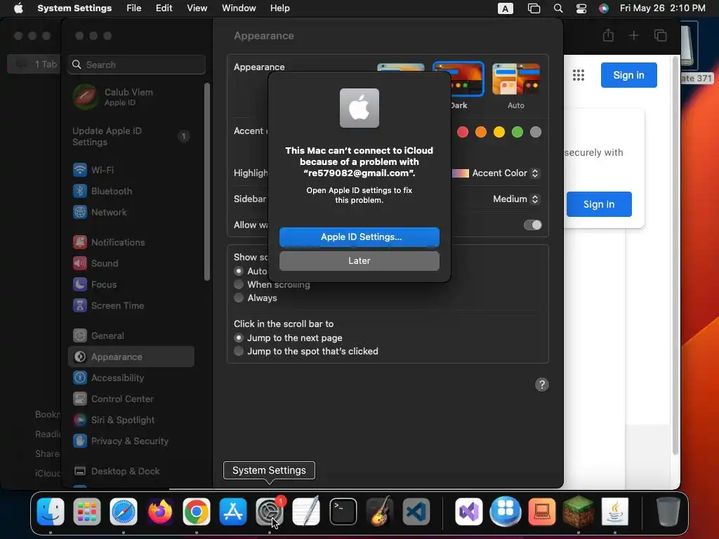
Task: Open the File menu
Action: click(134, 8)
